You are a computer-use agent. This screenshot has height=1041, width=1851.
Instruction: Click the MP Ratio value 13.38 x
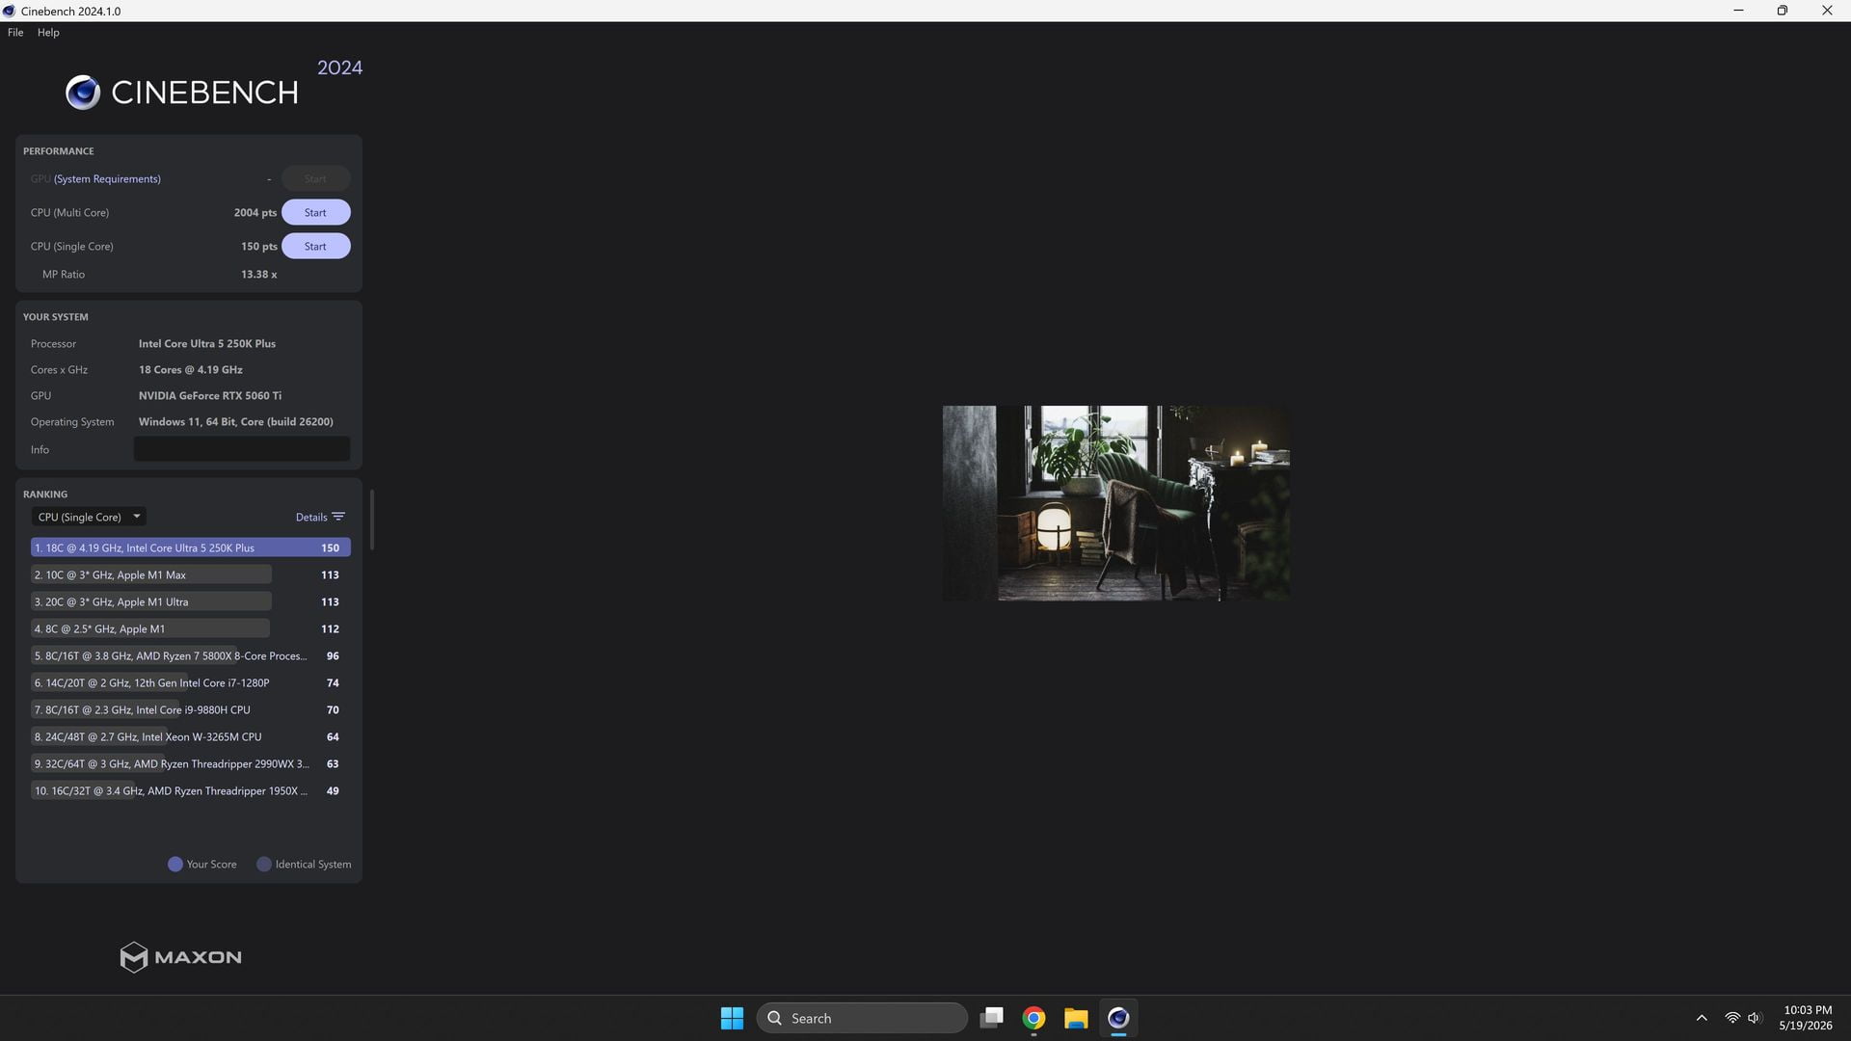(258, 275)
